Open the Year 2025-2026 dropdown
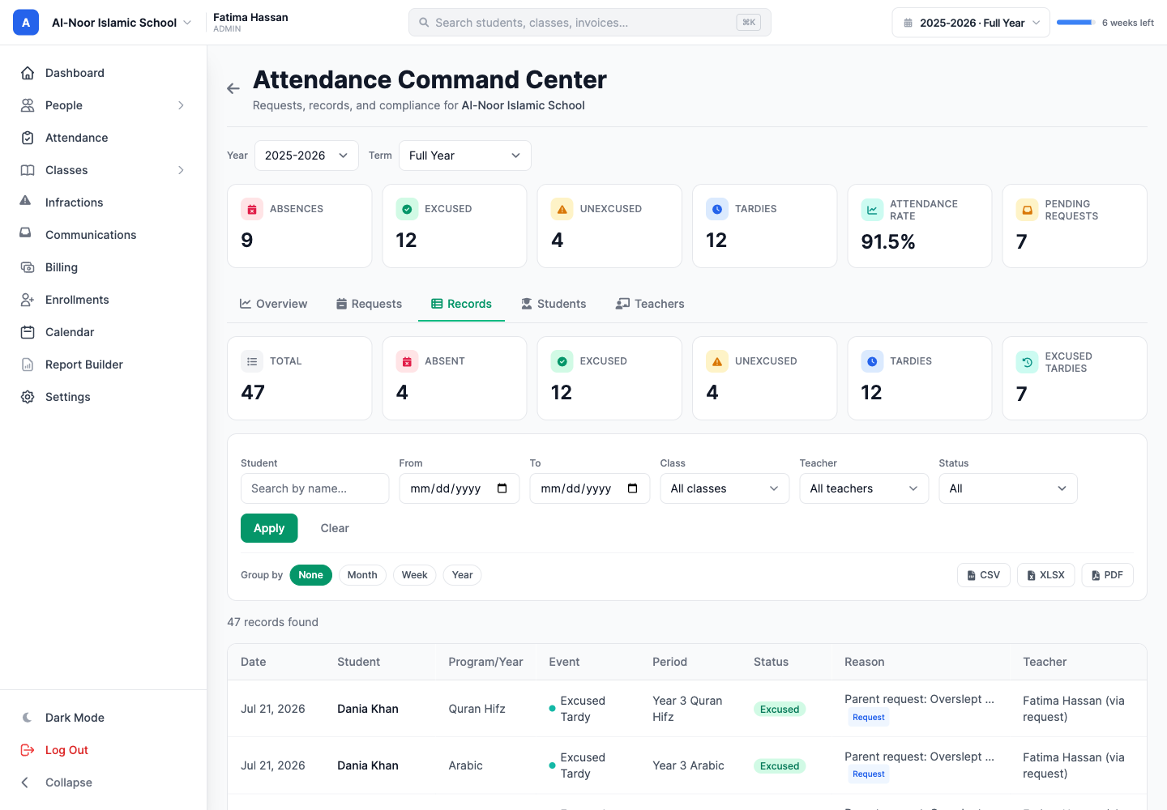Image resolution: width=1167 pixels, height=810 pixels. [x=306, y=156]
